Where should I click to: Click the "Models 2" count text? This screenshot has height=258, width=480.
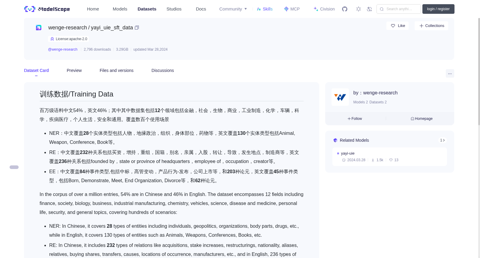click(361, 102)
